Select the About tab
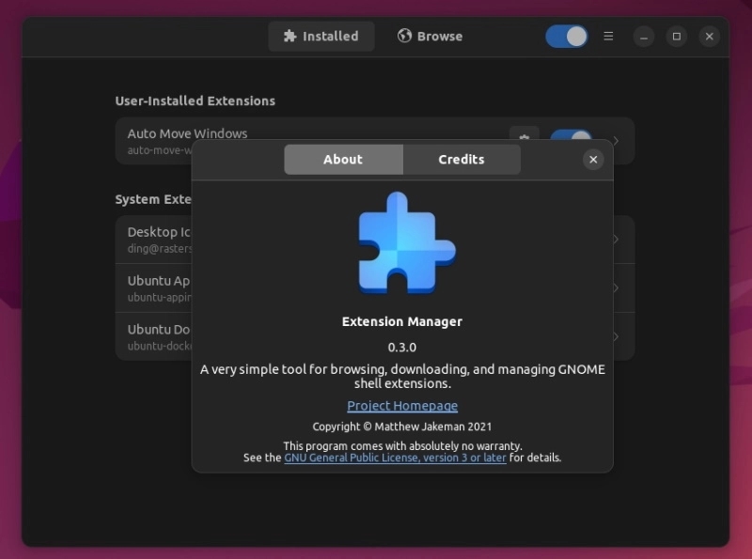Image resolution: width=752 pixels, height=559 pixels. (x=343, y=159)
